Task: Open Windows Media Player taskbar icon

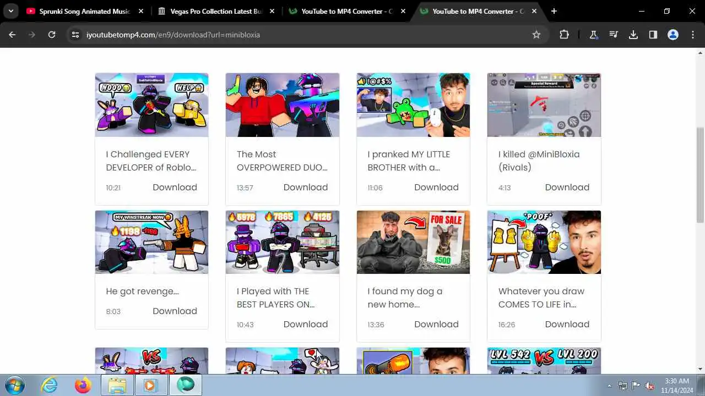Action: [x=150, y=385]
